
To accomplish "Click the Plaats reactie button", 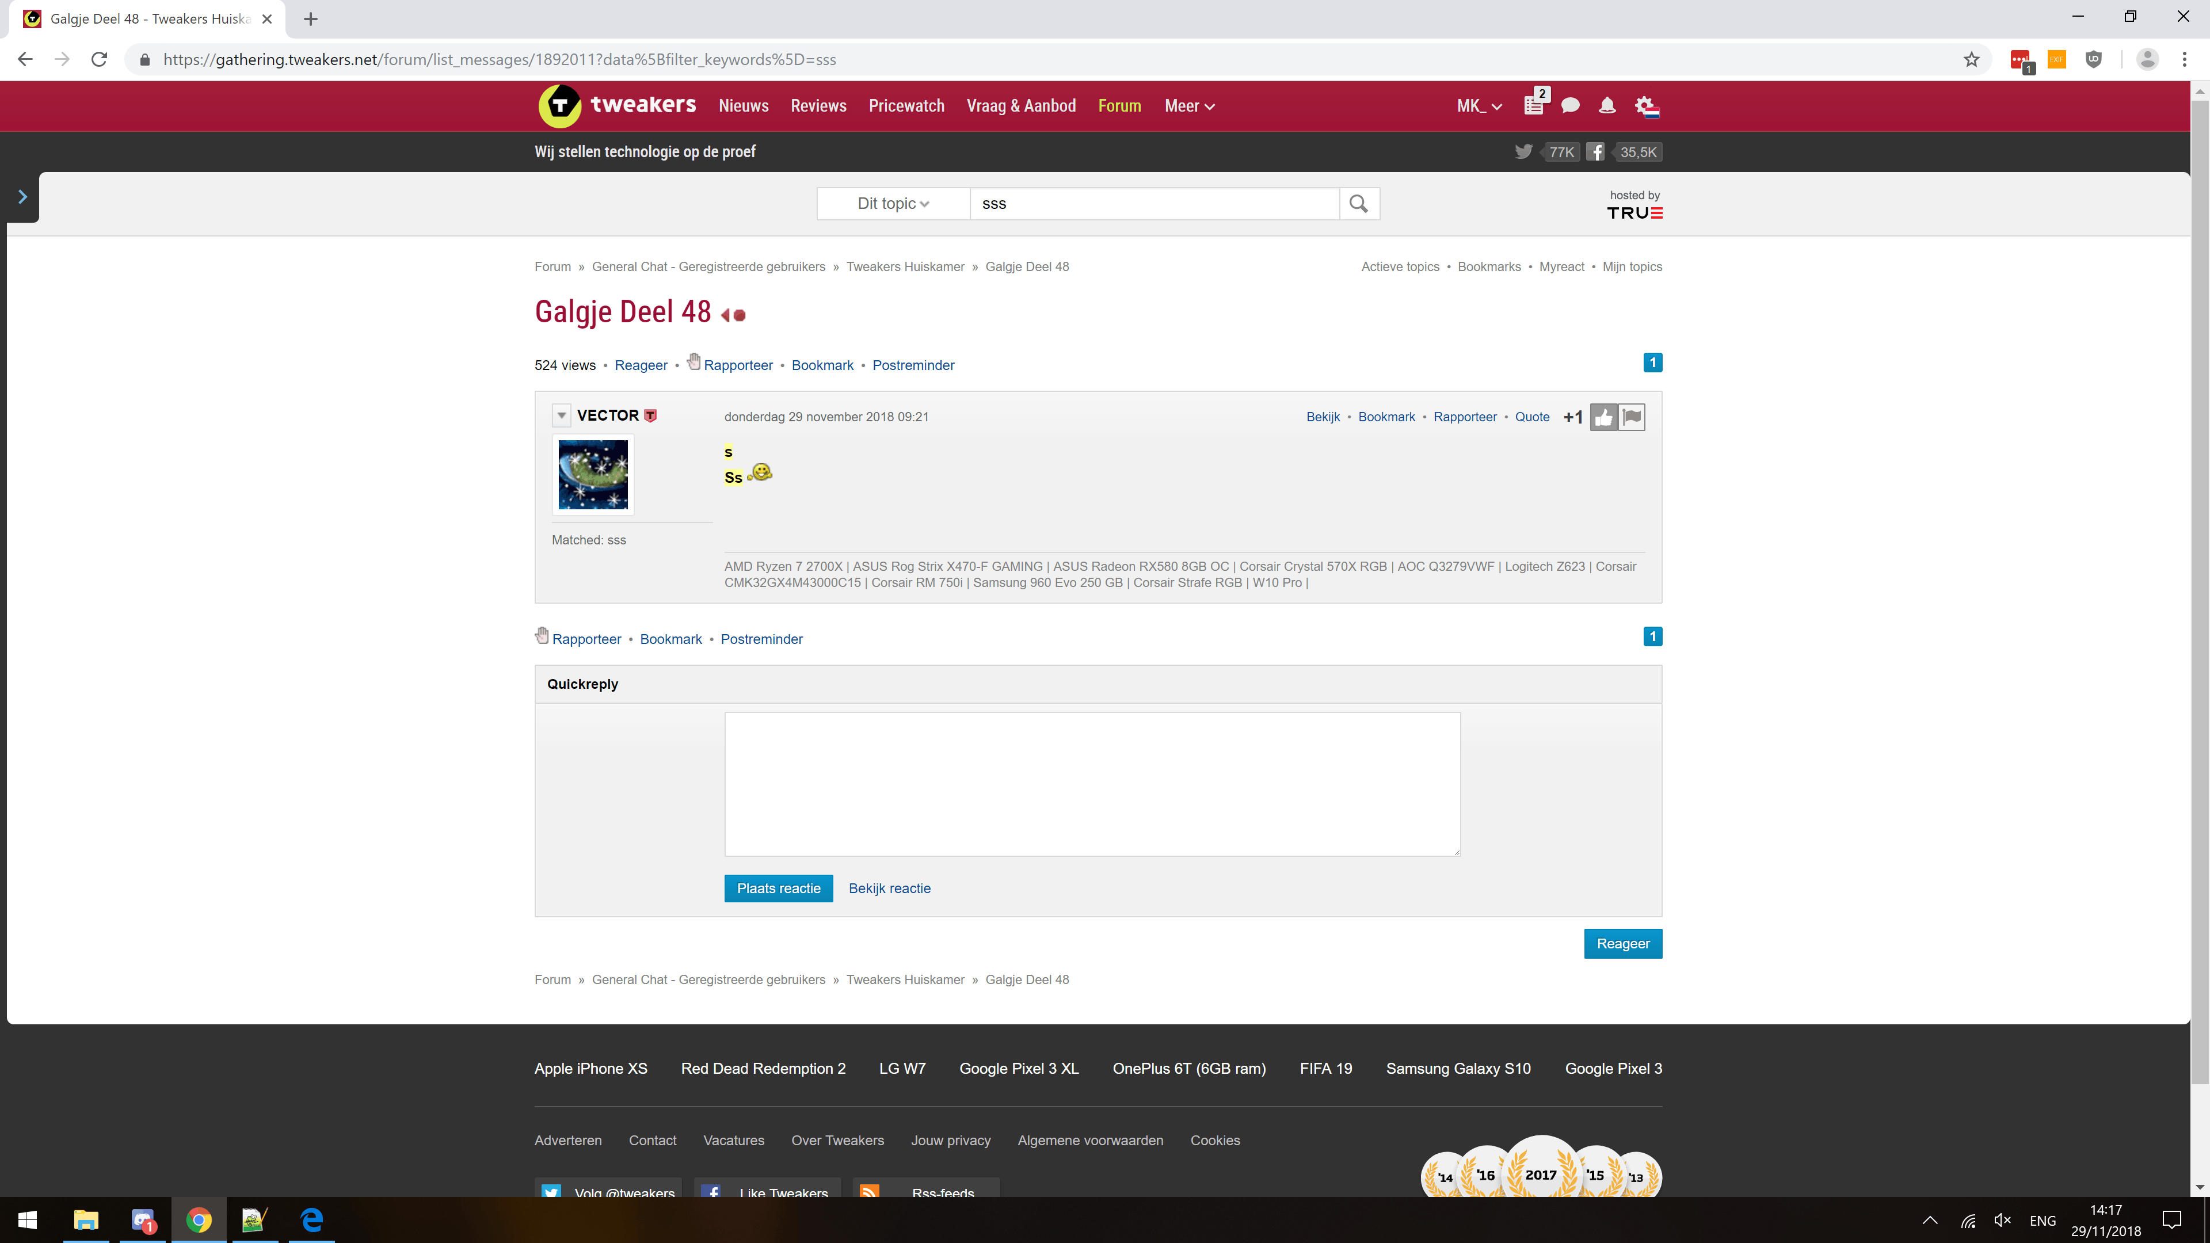I will (x=778, y=888).
